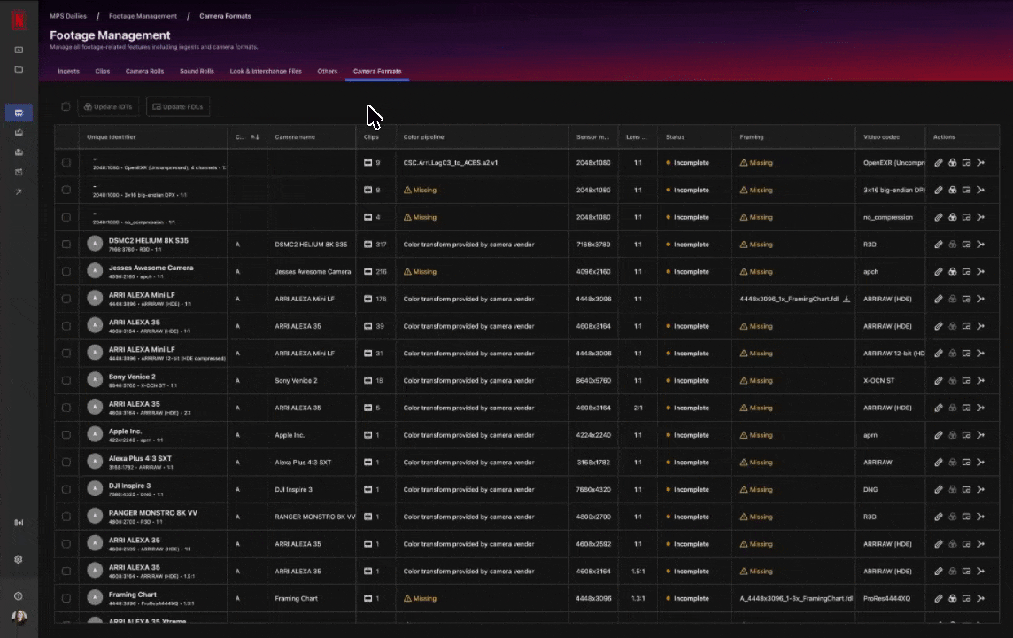The height and width of the screenshot is (638, 1013).
Task: Open the Look & Interchange Files tab
Action: (266, 71)
